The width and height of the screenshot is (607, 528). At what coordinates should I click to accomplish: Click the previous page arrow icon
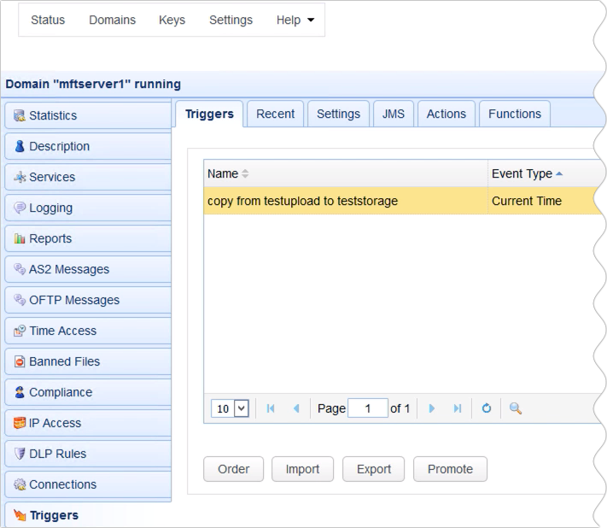click(x=296, y=408)
